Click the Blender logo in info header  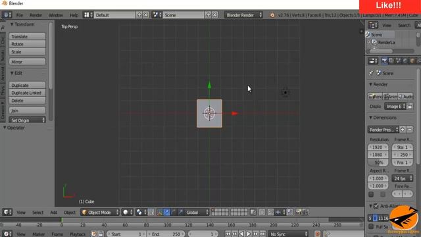coord(272,15)
